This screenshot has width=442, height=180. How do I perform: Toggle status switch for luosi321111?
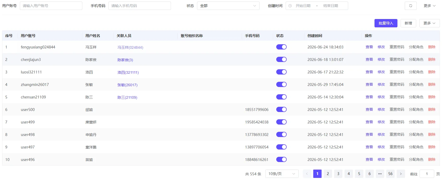coord(281,72)
